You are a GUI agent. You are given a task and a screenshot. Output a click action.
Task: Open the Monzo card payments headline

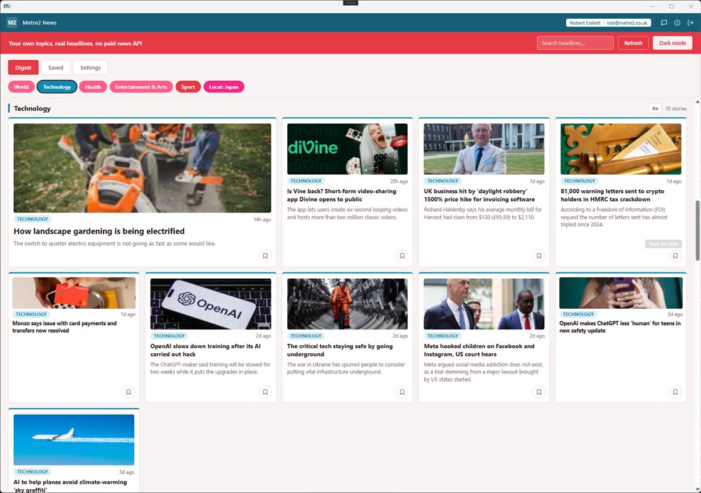[65, 327]
